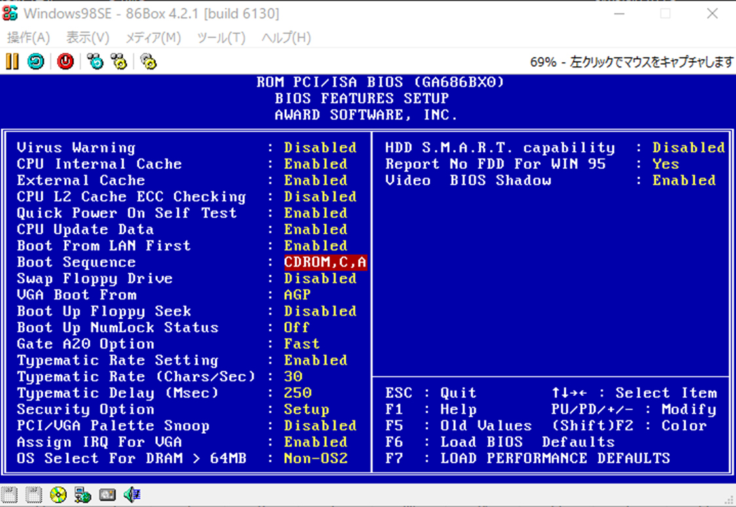This screenshot has height=507, width=736.
Task: Click the '69% - 左クリックでマウスをキャプチャします' status text
Action: [x=632, y=62]
